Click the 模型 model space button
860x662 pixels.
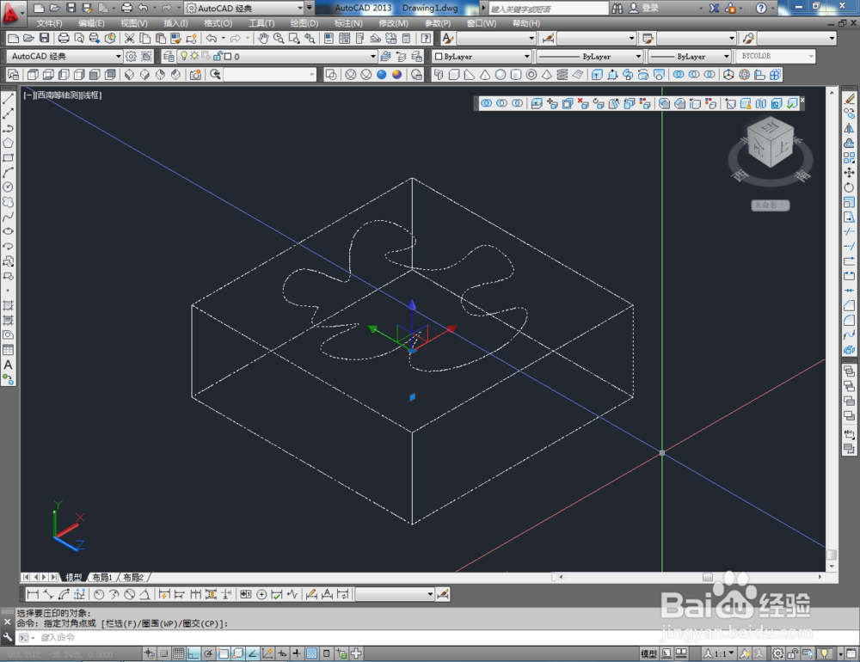coord(648,653)
